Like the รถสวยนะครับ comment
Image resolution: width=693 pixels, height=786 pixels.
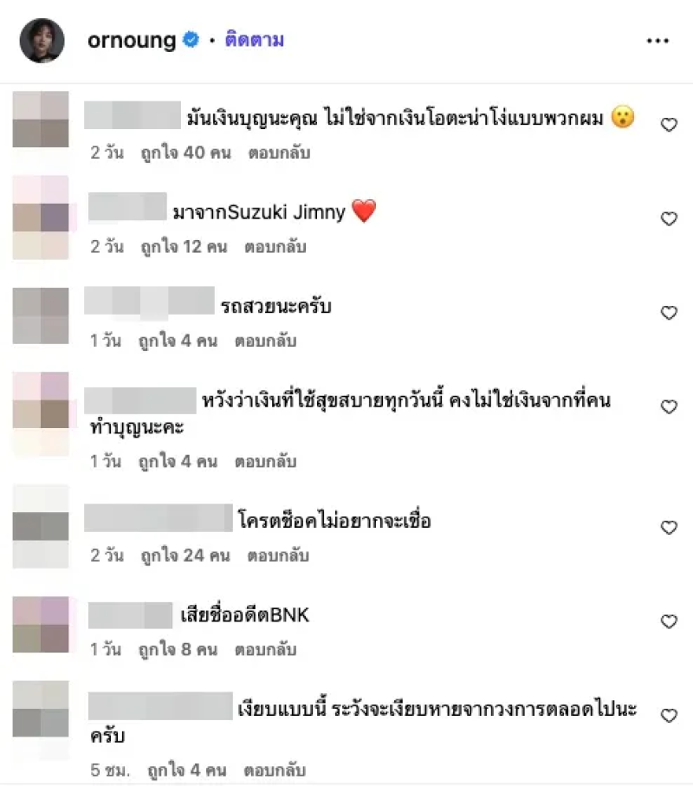(x=669, y=313)
